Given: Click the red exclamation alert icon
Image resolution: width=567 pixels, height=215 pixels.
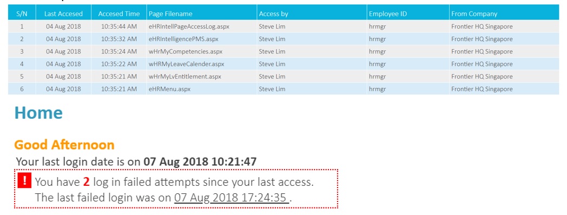Looking at the screenshot, I should coord(24,180).
